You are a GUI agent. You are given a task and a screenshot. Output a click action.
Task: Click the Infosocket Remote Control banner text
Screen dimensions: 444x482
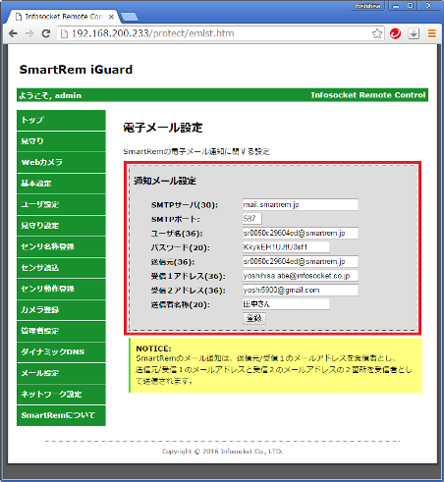[x=368, y=95]
